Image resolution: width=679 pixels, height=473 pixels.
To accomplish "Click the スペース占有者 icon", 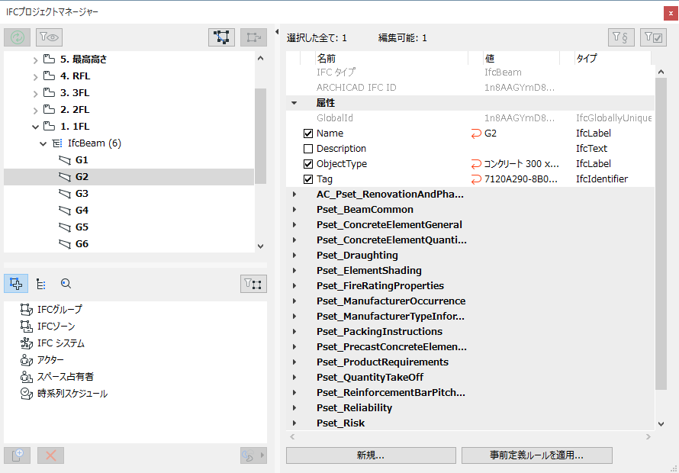I will [x=27, y=377].
